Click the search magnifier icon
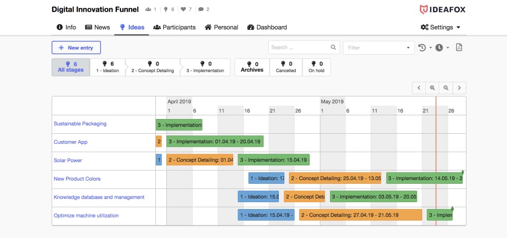Viewport: 507px width, 238px height. pyautogui.click(x=333, y=47)
